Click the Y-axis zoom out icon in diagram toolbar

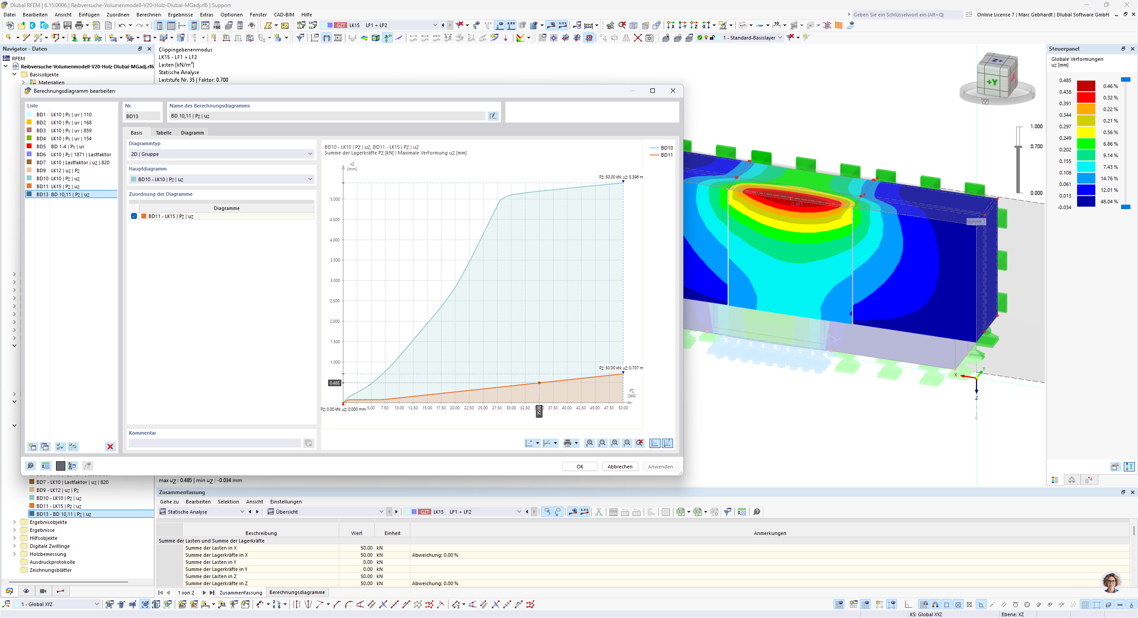[x=627, y=443]
